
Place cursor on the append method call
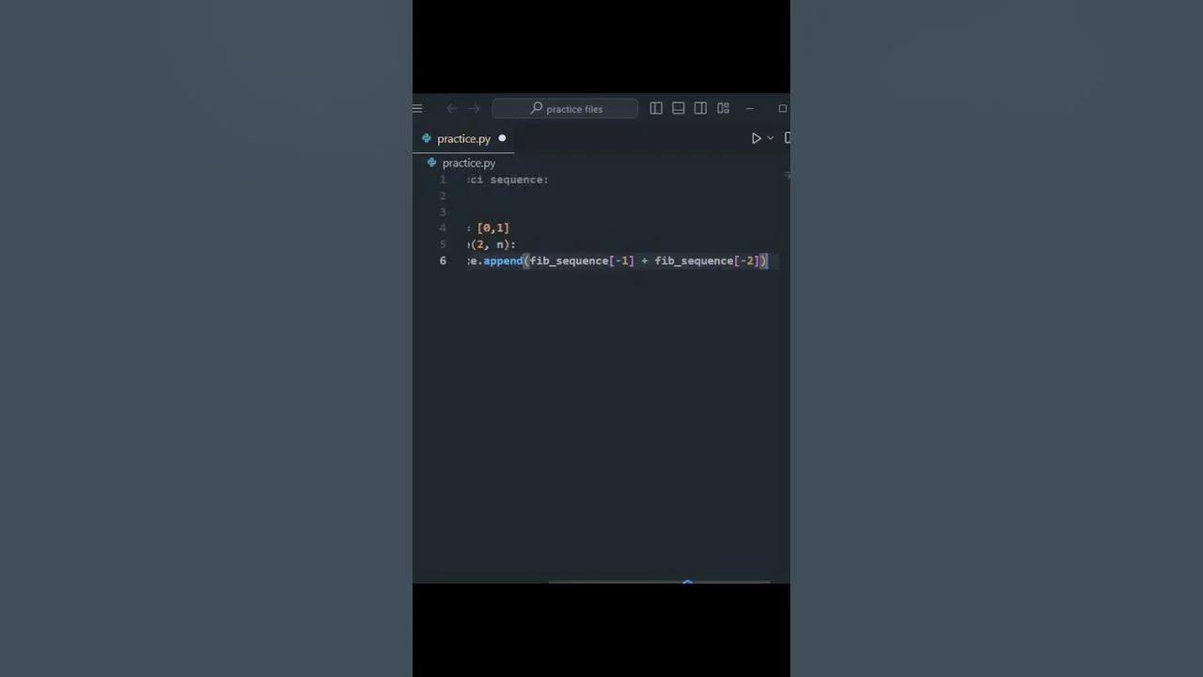point(503,260)
